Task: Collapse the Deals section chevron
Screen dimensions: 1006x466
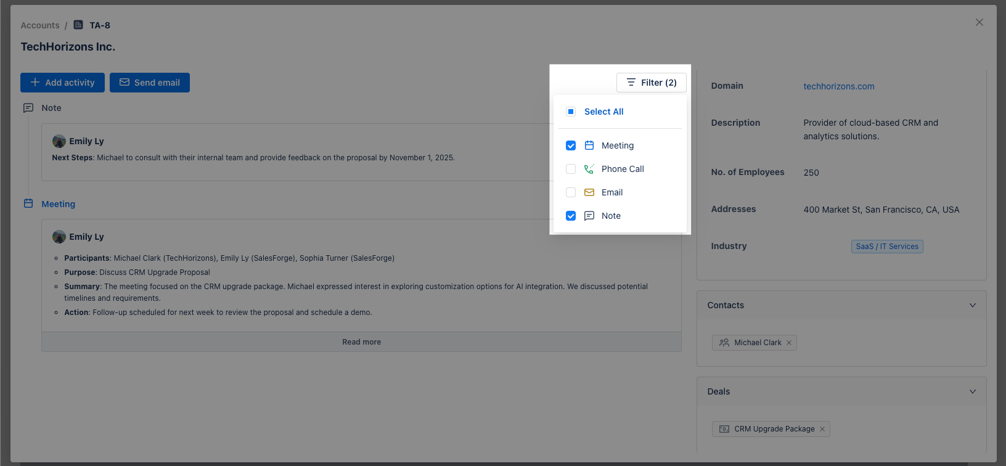Action: (973, 391)
